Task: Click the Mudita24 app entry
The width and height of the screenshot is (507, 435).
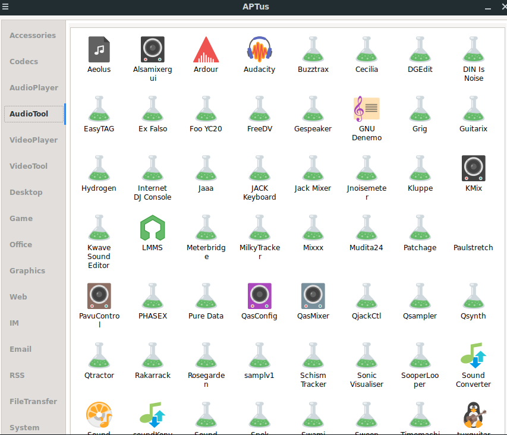Action: click(366, 233)
